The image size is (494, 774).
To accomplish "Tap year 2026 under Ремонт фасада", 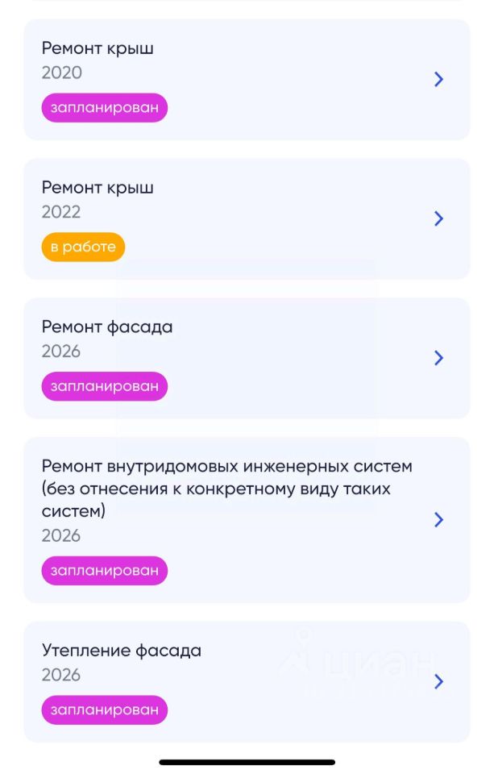I will (61, 351).
